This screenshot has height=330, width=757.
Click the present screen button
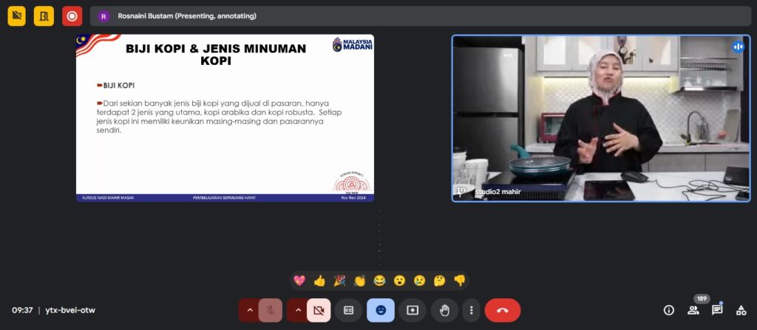413,311
